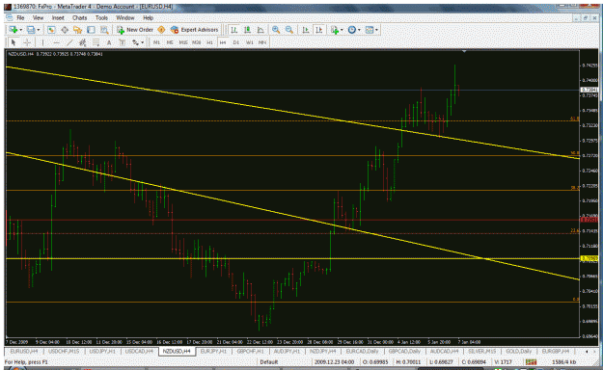This screenshot has width=603, height=370.
Task: Set timeframe to M15
Action: [x=183, y=42]
